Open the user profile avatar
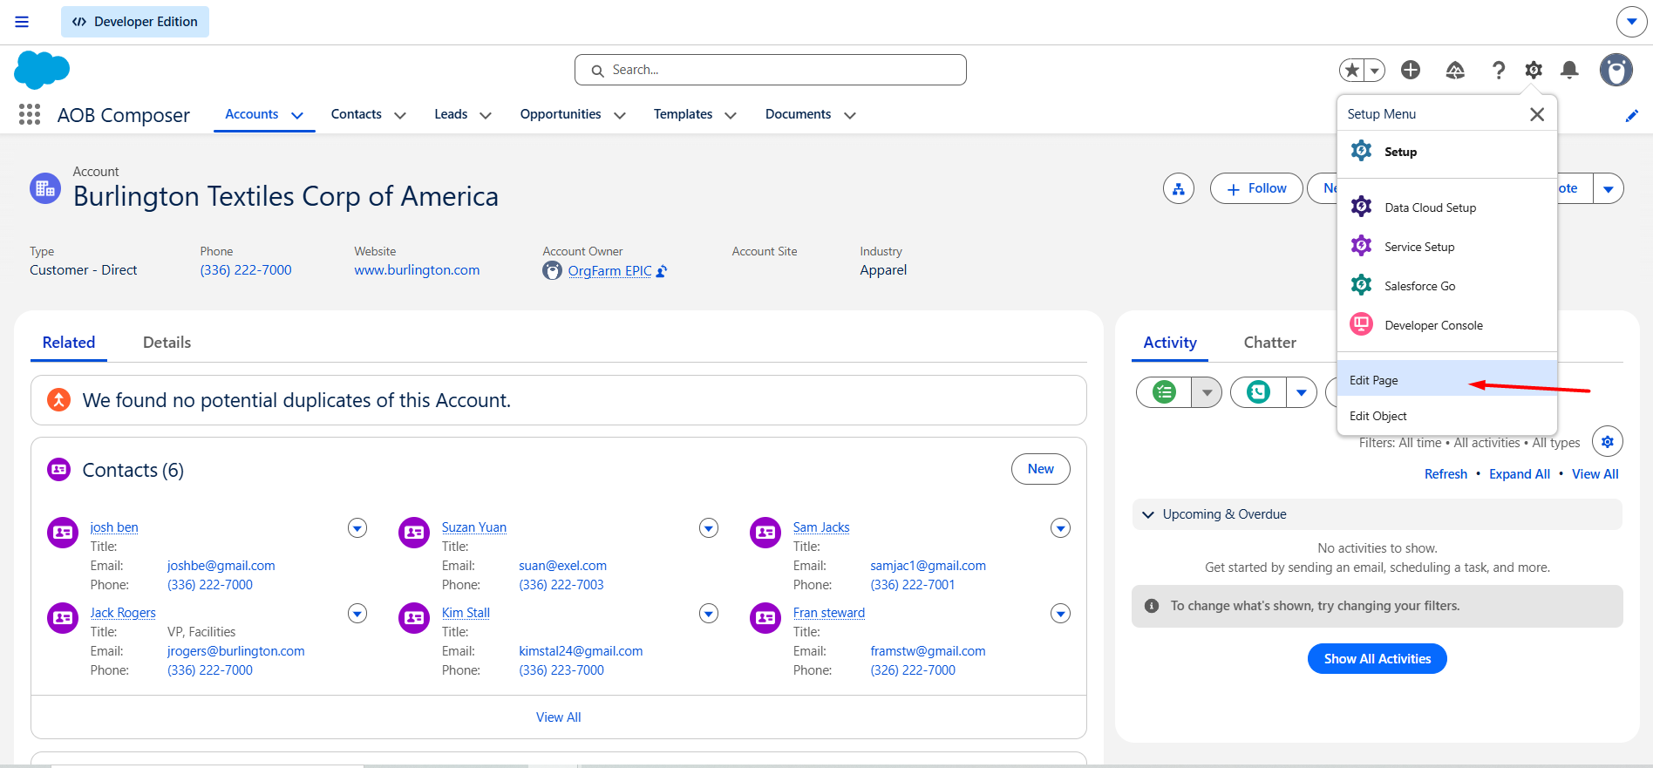 tap(1616, 70)
